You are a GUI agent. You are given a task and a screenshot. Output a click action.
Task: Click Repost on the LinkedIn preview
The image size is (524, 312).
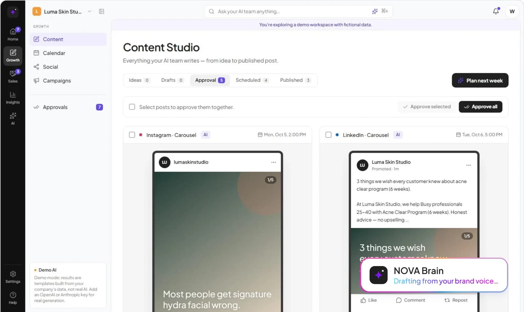coord(456,300)
